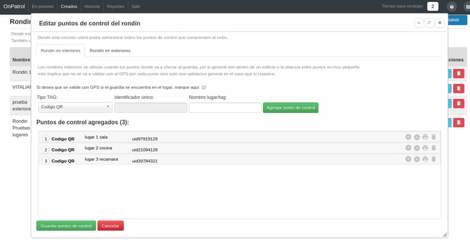Screen dimensions: 470x249
Task: Print QR code for lugar 1 sala
Action: pos(425,137)
